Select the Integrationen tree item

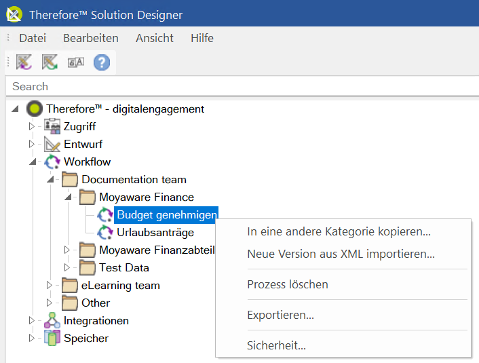(96, 320)
